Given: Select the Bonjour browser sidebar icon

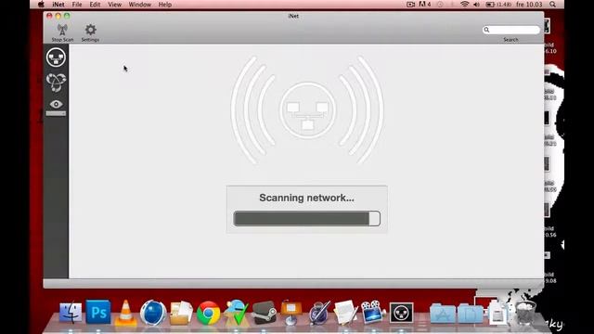Looking at the screenshot, I should 56,83.
